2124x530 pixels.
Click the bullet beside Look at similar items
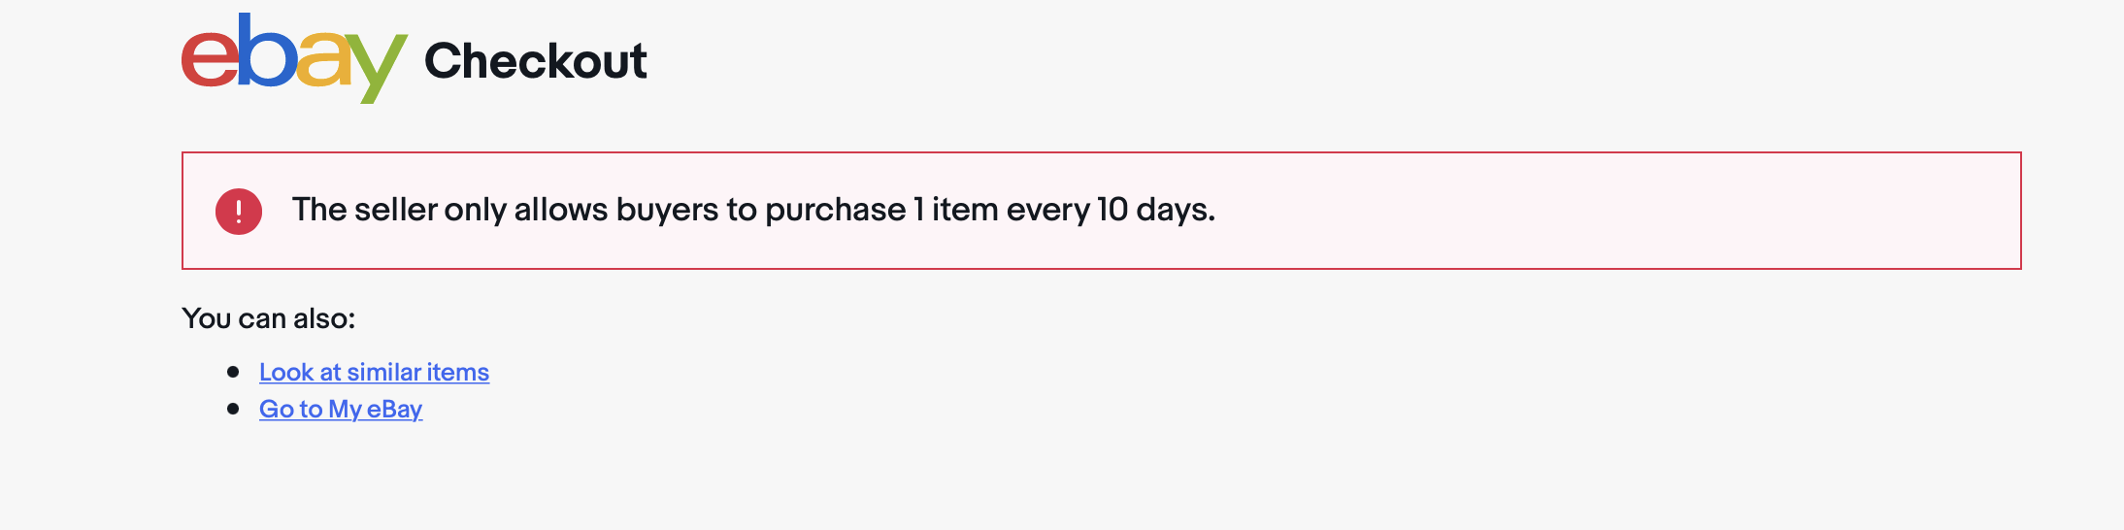233,372
